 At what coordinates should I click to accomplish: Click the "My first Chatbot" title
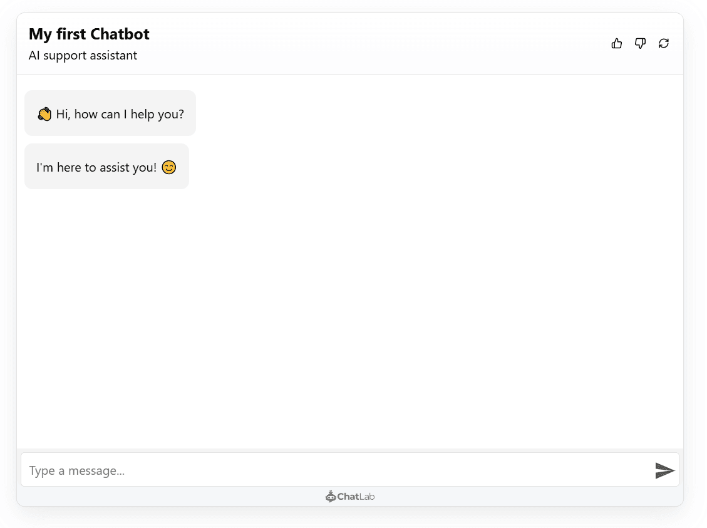point(89,34)
